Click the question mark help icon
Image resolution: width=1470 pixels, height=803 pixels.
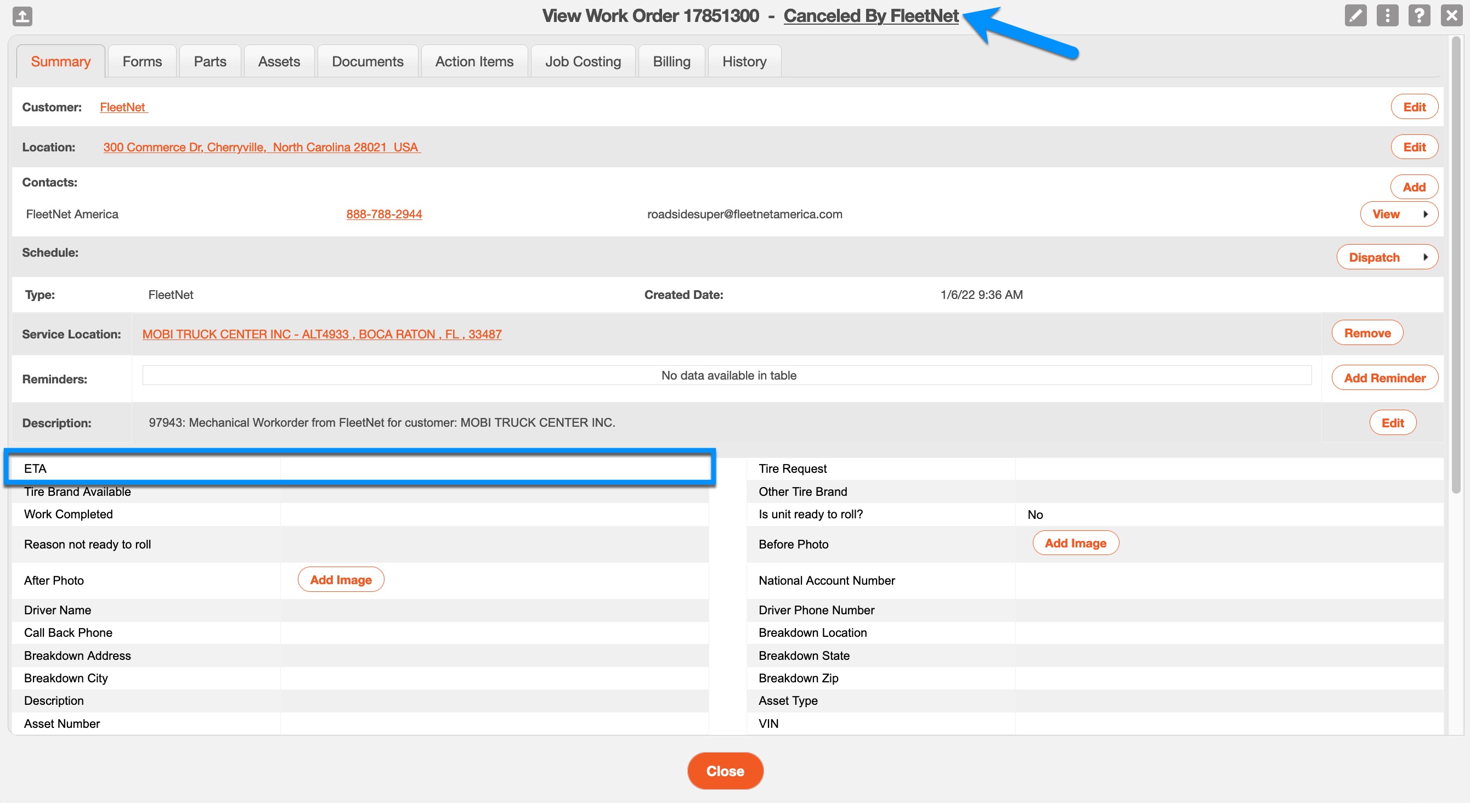click(x=1418, y=15)
